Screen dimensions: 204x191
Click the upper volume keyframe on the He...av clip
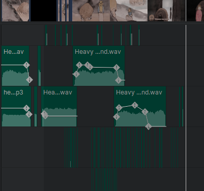coord(26,65)
